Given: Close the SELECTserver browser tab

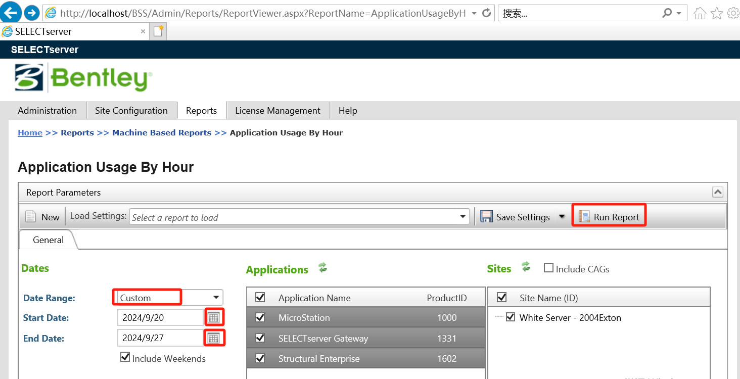Looking at the screenshot, I should (143, 31).
